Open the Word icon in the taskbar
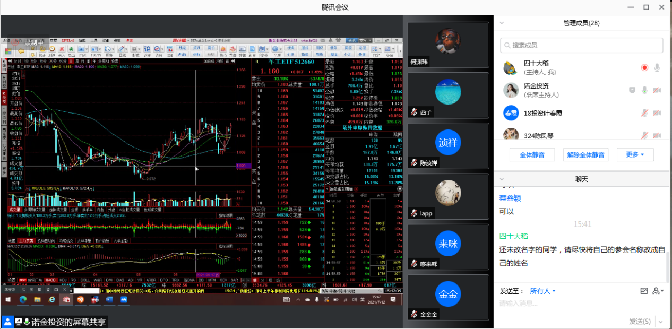672x329 pixels. point(109,299)
